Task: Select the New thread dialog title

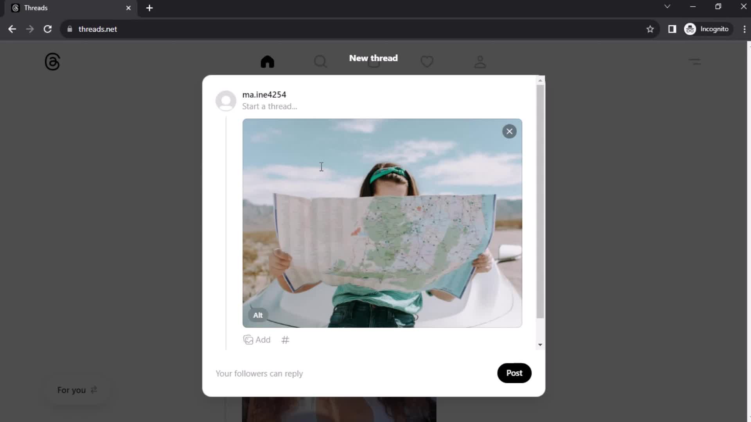Action: [374, 58]
